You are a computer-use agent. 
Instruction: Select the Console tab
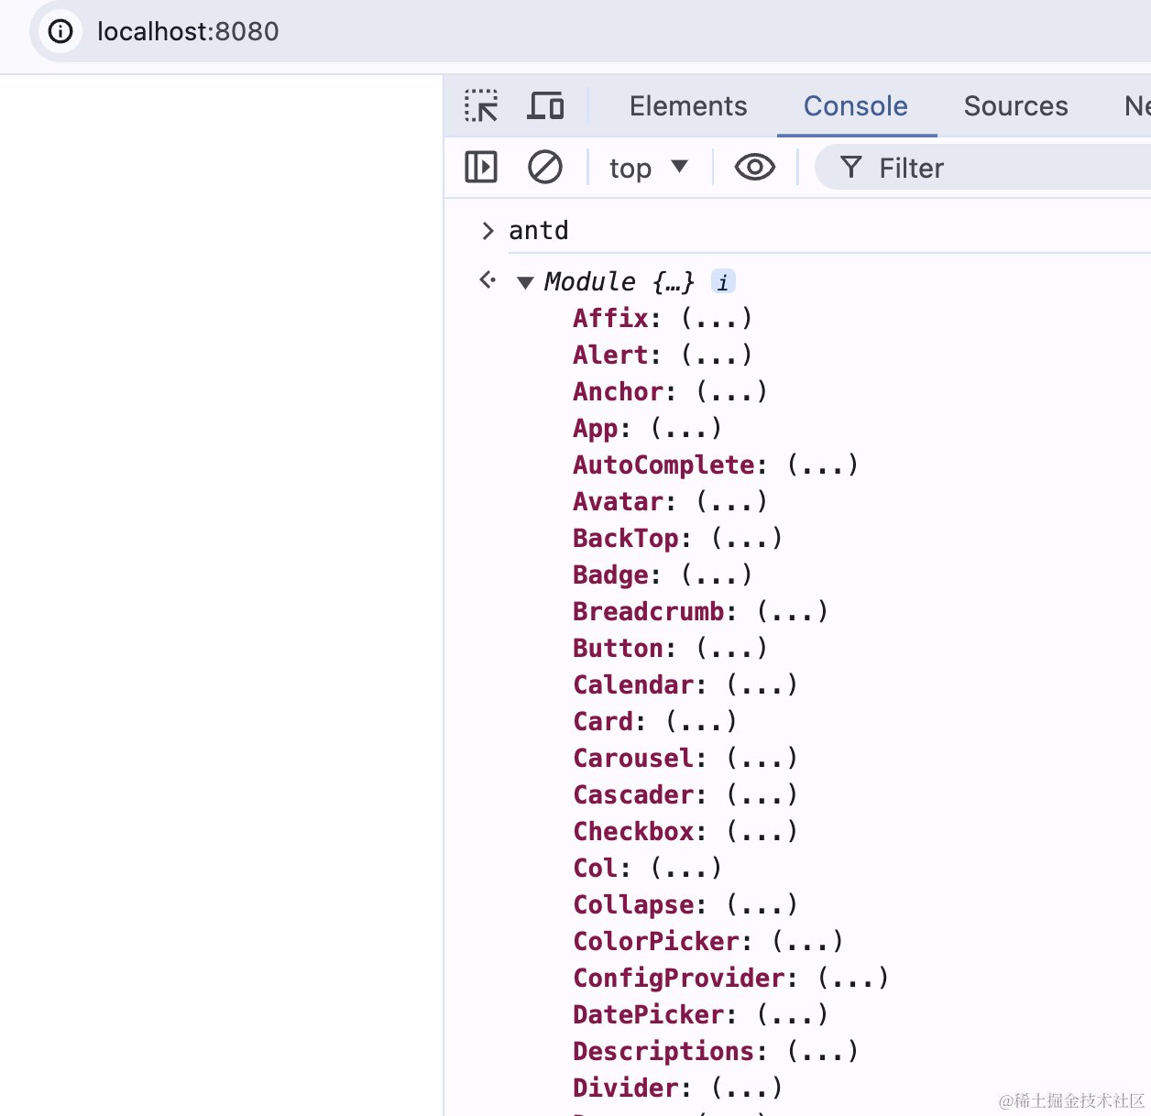tap(856, 106)
